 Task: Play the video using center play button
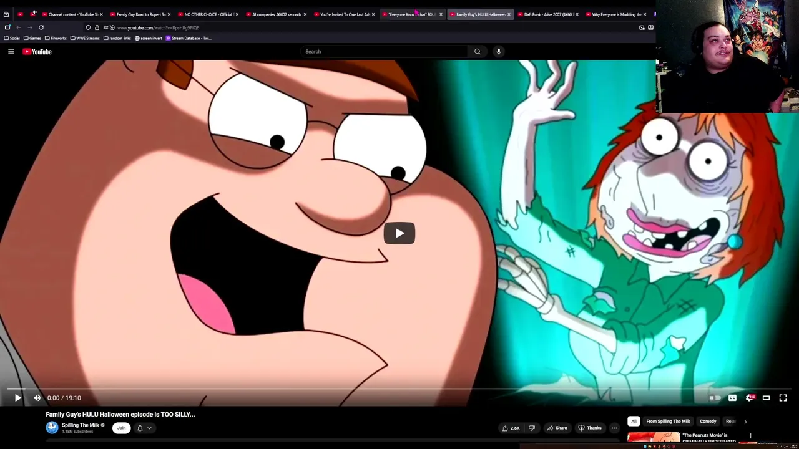pos(399,233)
